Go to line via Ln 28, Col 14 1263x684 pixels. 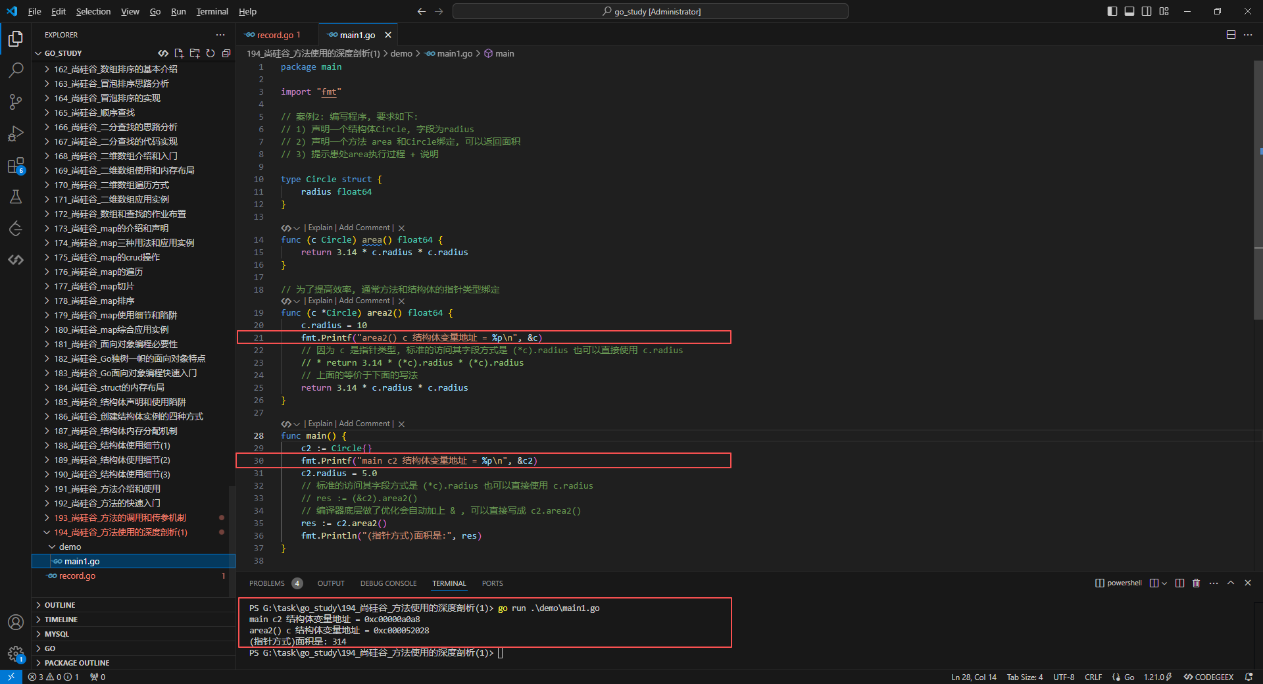[x=974, y=677]
